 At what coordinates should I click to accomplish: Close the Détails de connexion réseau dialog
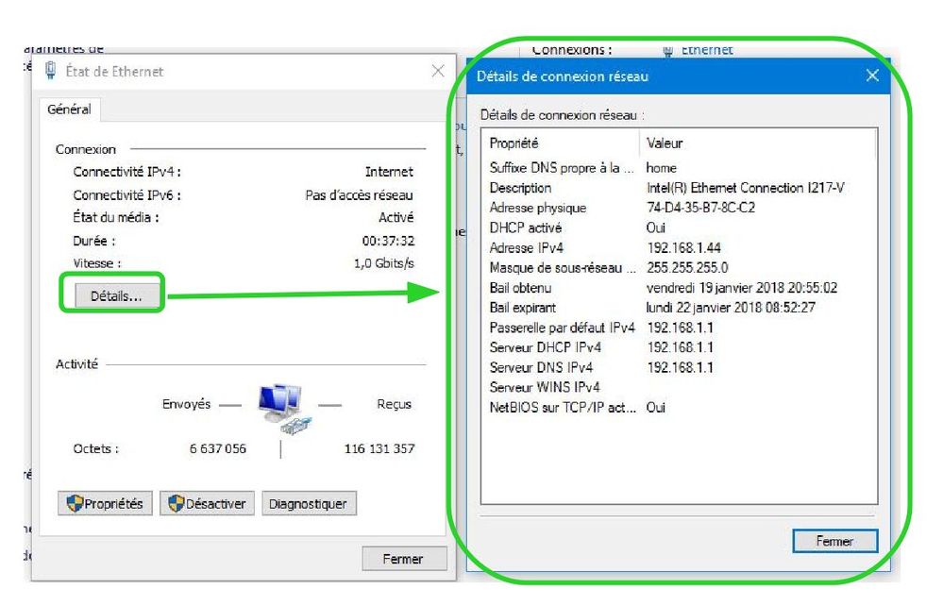(872, 76)
